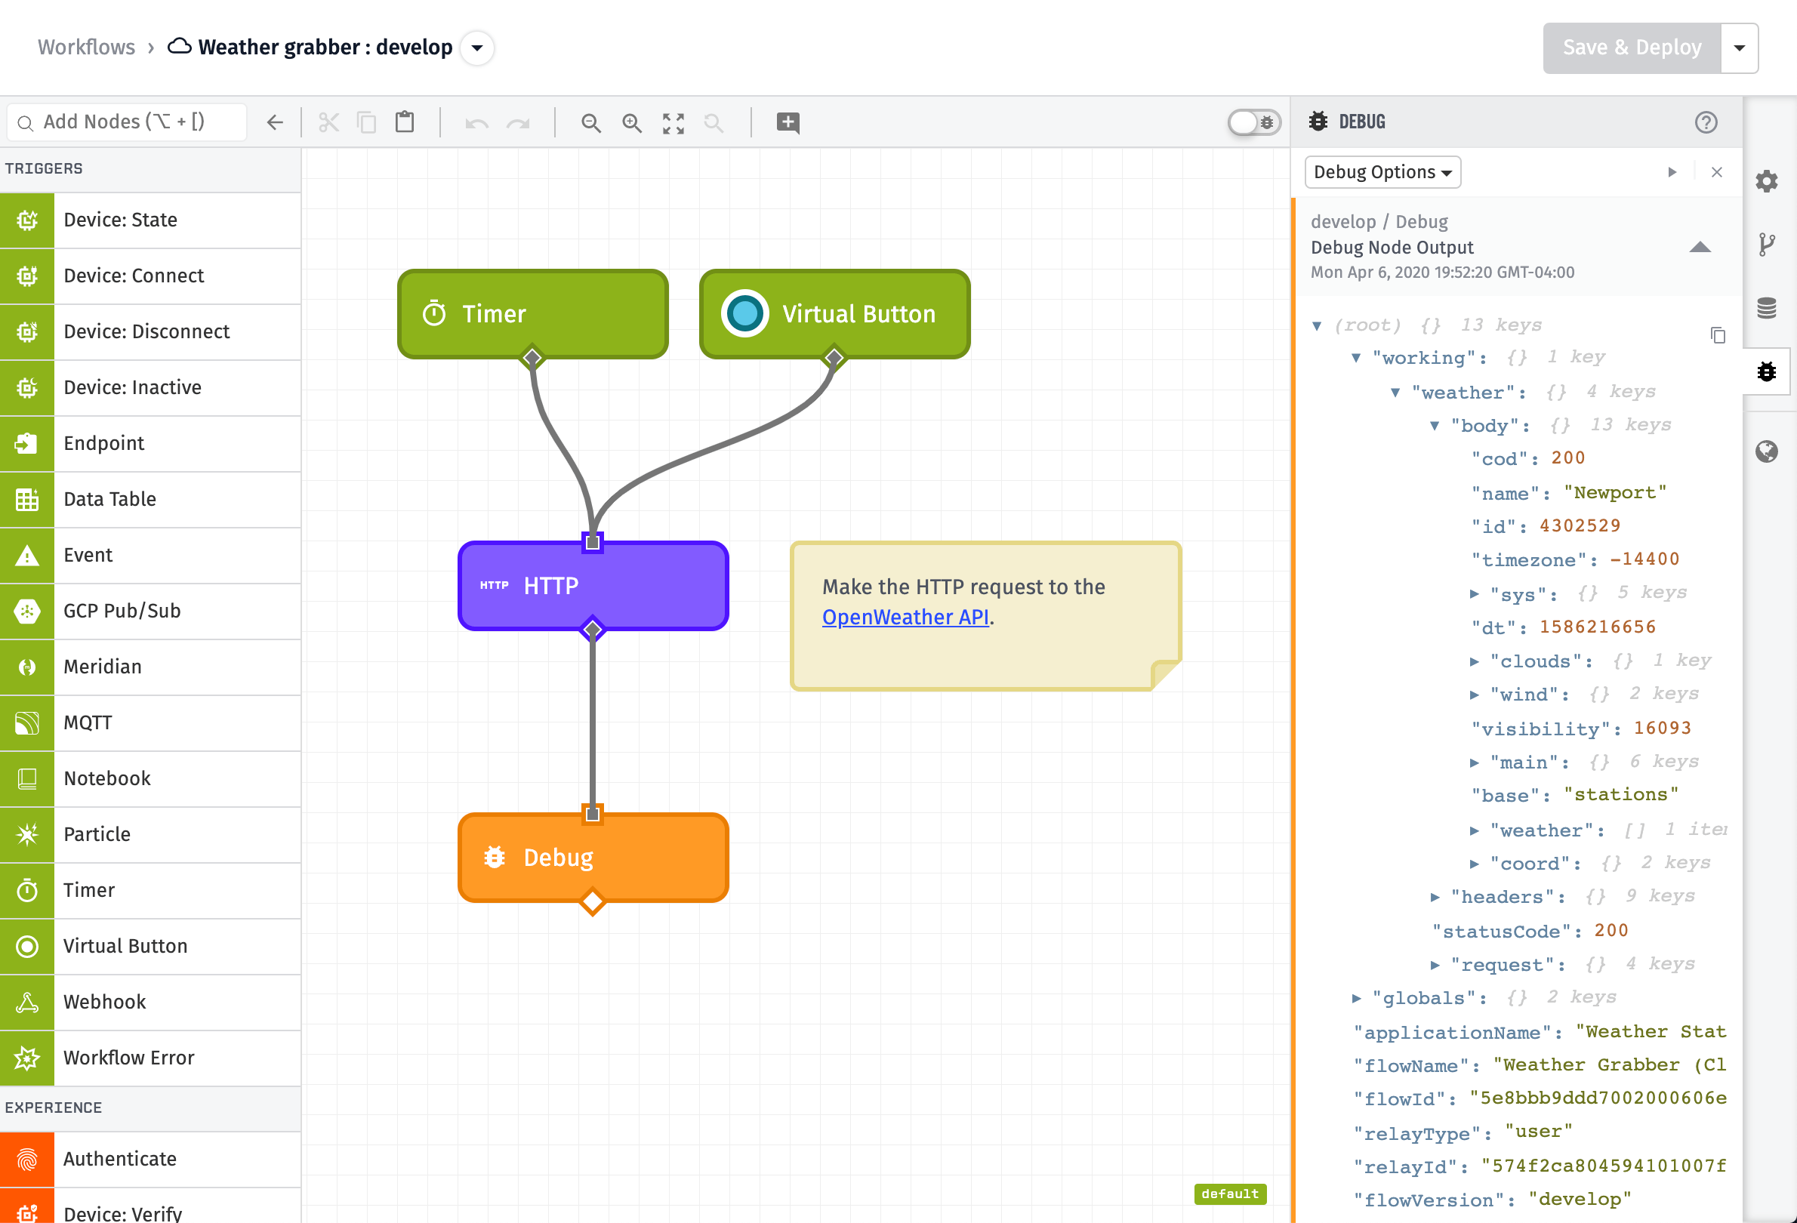1797x1223 pixels.
Task: Expand the "headers" key in debug output
Action: [1435, 897]
